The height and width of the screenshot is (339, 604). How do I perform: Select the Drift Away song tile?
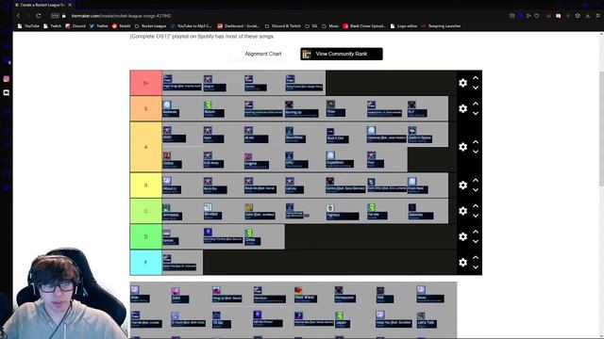213,160
